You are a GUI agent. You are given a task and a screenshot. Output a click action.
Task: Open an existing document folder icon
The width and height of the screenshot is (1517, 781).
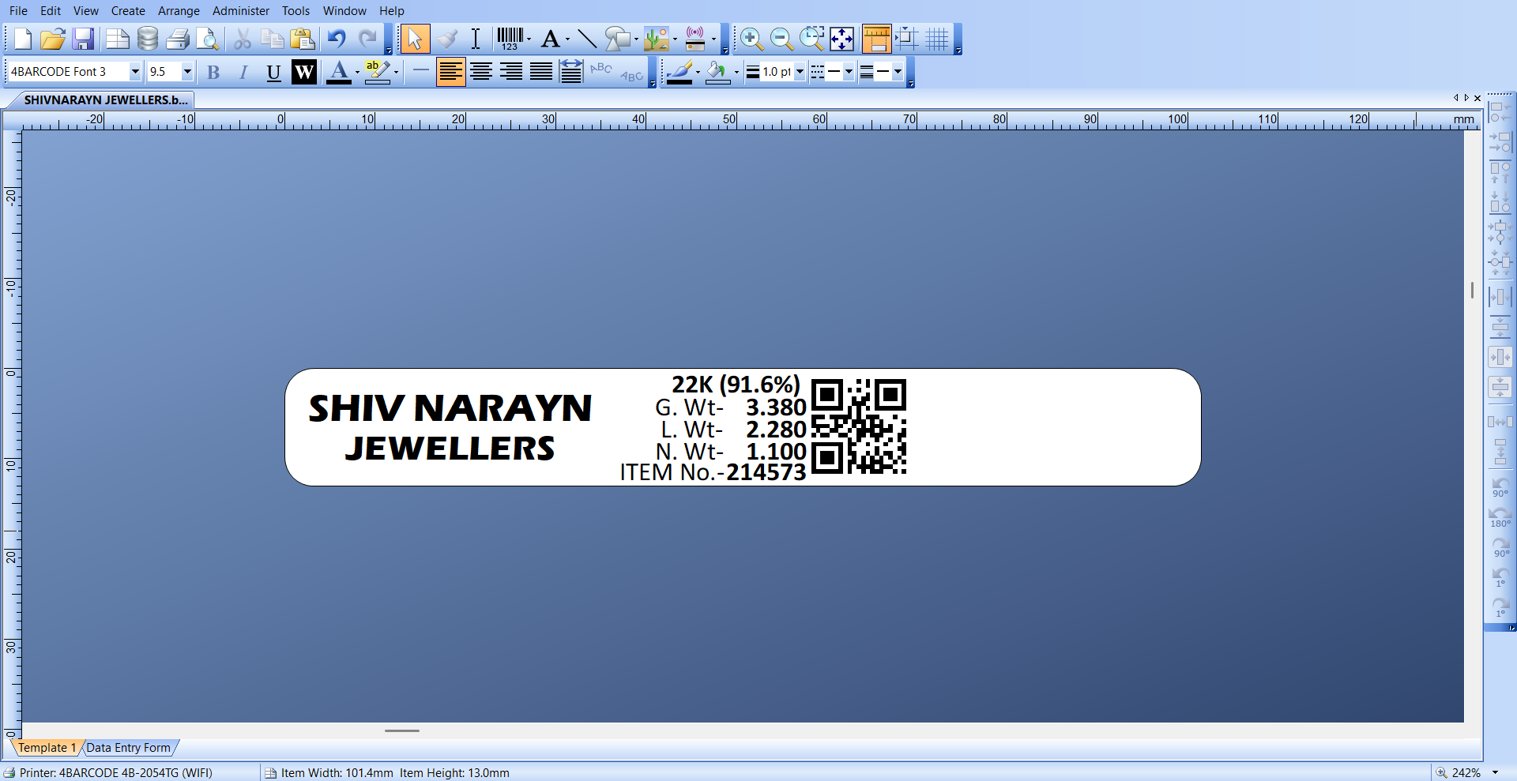52,39
